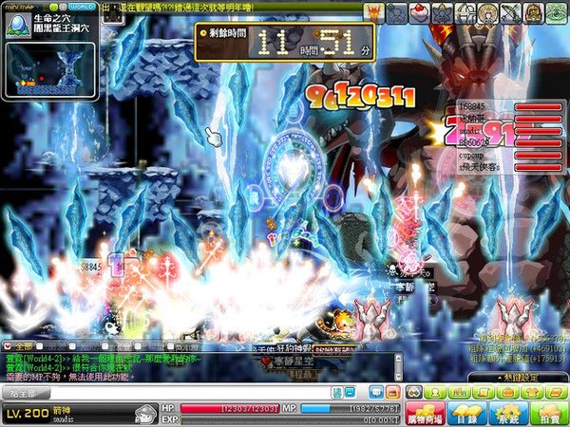Click the 剩餘時間 timer panel
Screen dimensions: 570x427
(x=285, y=42)
